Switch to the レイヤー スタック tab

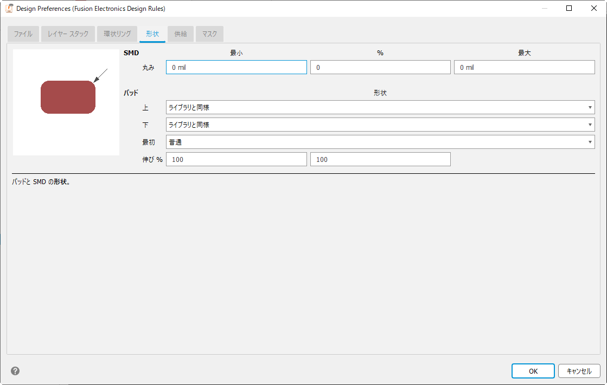[68, 34]
